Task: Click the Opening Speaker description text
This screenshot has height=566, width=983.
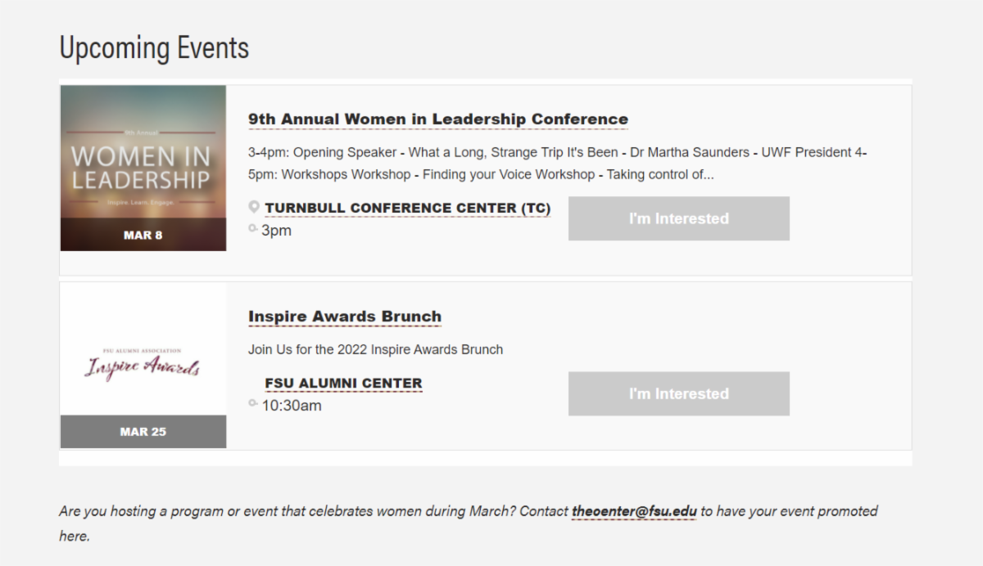Action: tap(558, 164)
